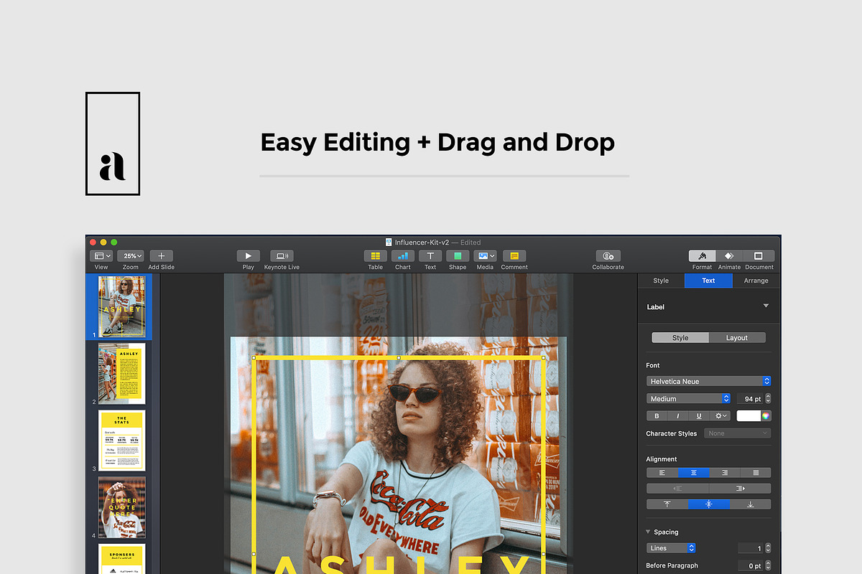Select slide 4 quote thumbnail
This screenshot has width=862, height=574.
[x=121, y=507]
